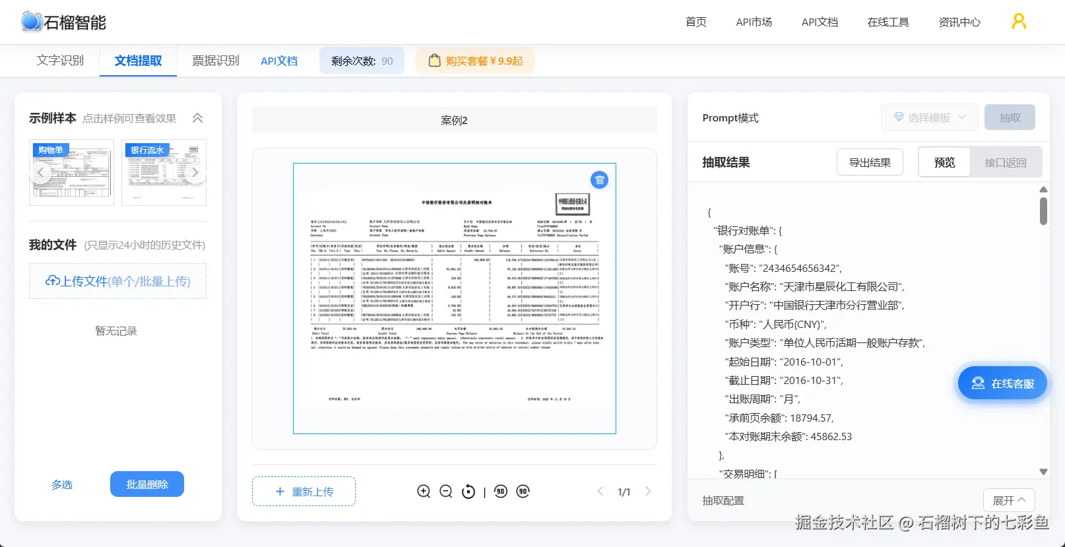Click the 抽取 extract button

coord(1010,117)
